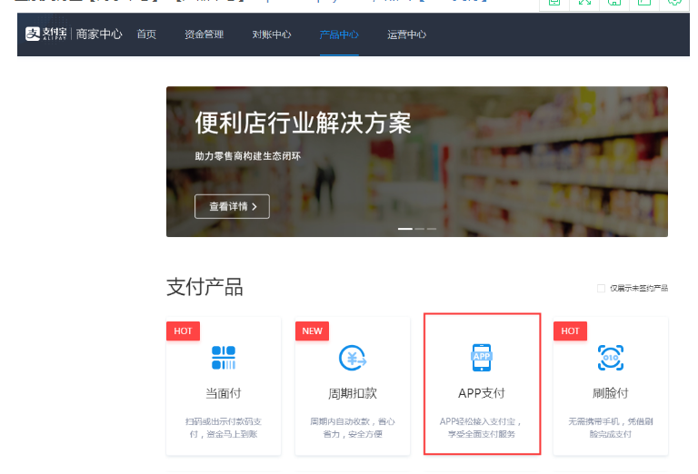Click the 当面付 QR code icon
Viewport: 698px width, 474px height.
point(224,358)
